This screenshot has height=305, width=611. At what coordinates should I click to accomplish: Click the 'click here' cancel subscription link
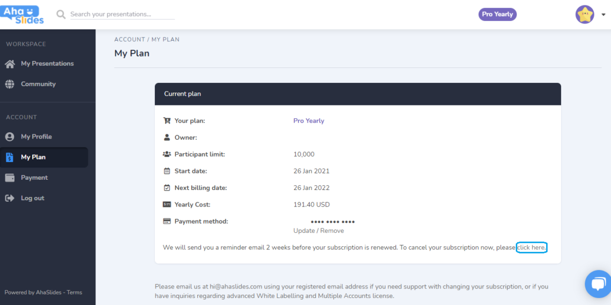(532, 247)
